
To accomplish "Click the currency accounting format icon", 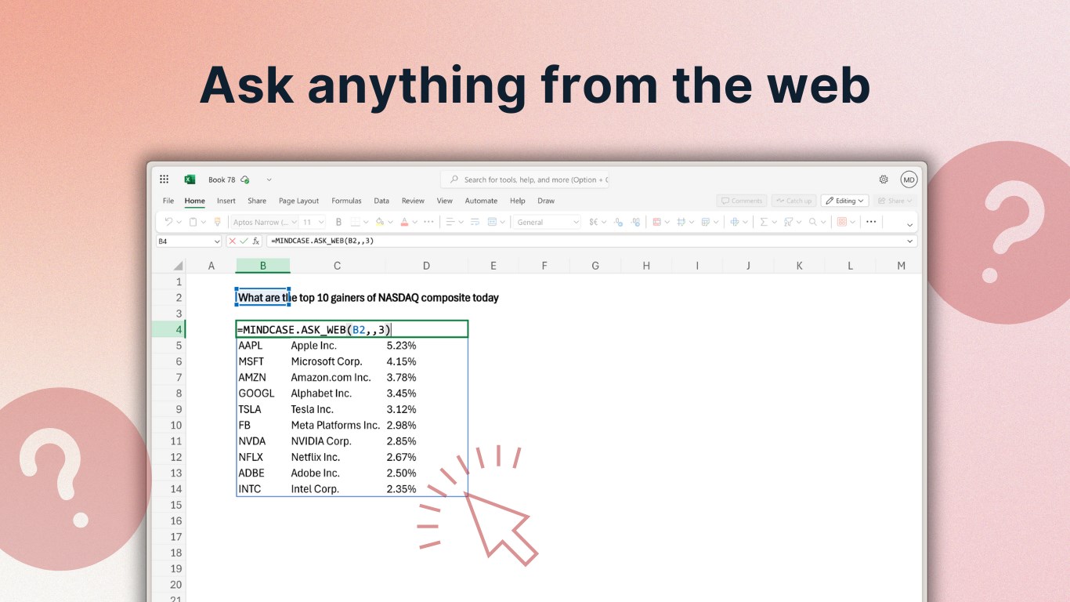I will (593, 222).
